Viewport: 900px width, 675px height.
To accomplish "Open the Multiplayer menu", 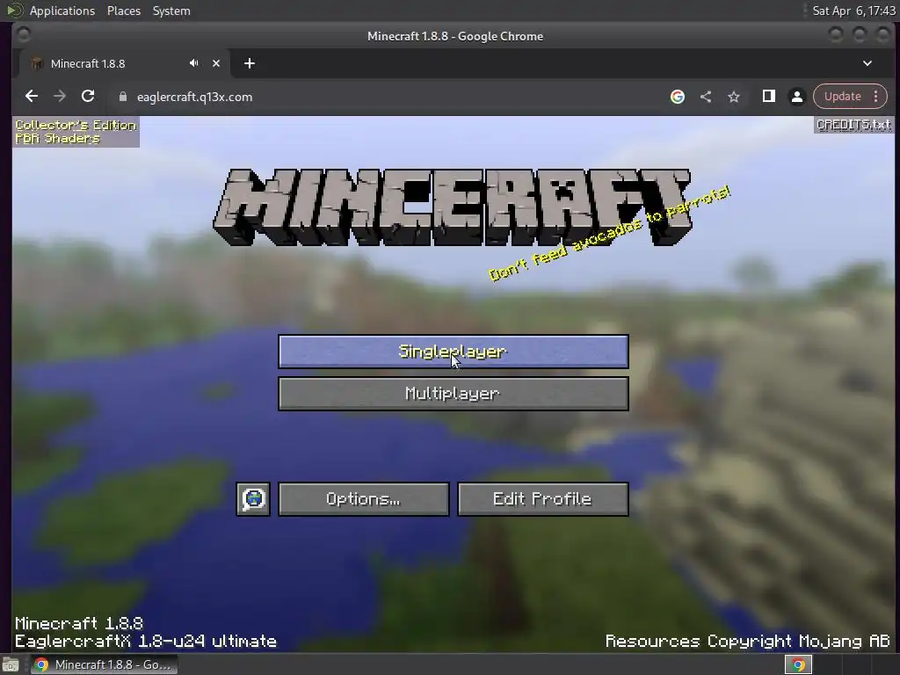I will coord(453,394).
